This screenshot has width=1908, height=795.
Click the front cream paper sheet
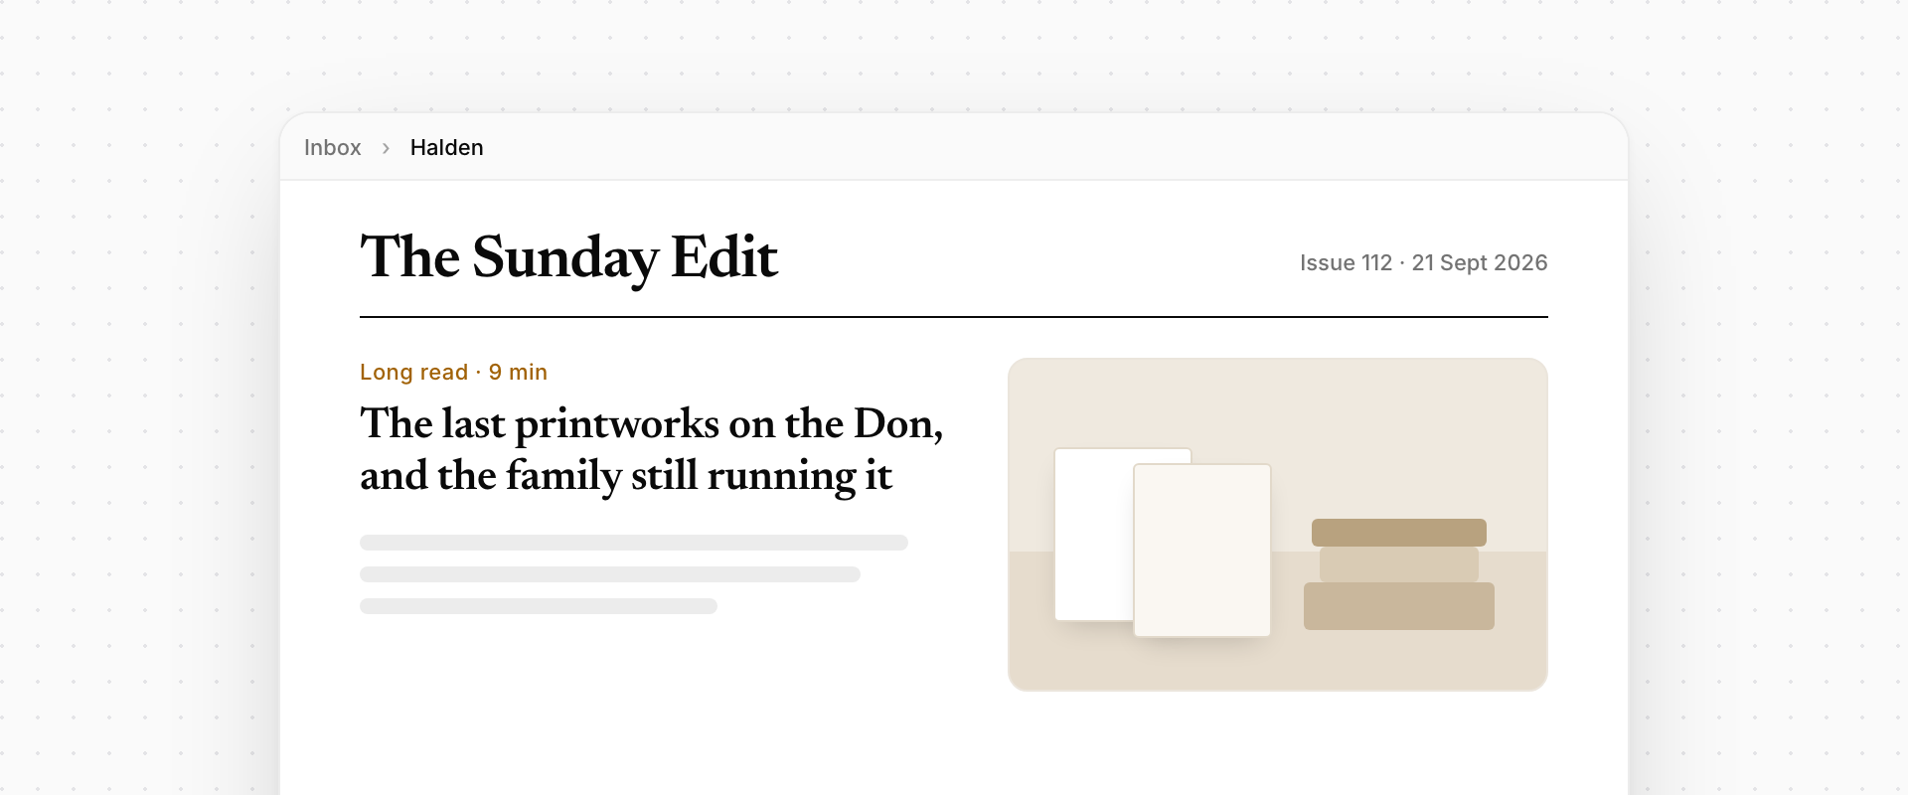click(1202, 551)
